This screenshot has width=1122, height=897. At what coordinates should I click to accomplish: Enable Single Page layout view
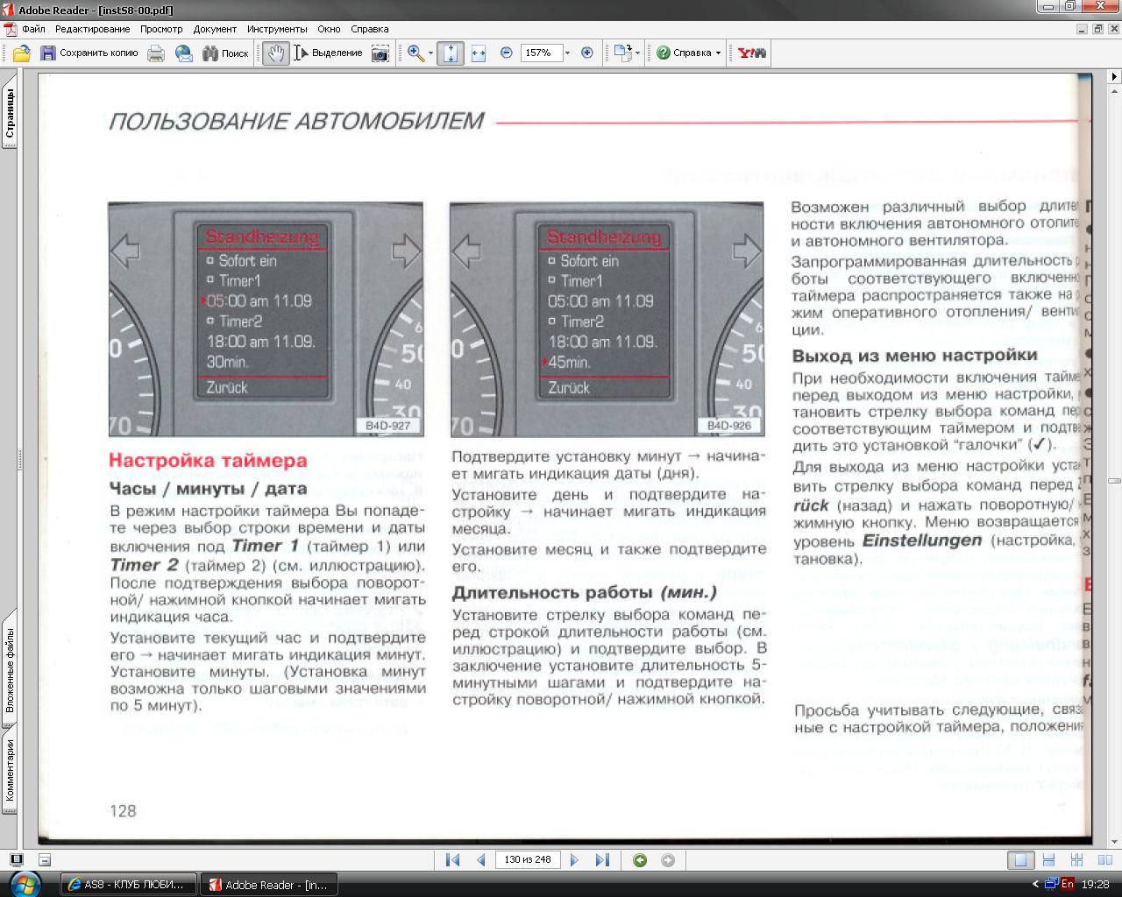tap(1020, 860)
